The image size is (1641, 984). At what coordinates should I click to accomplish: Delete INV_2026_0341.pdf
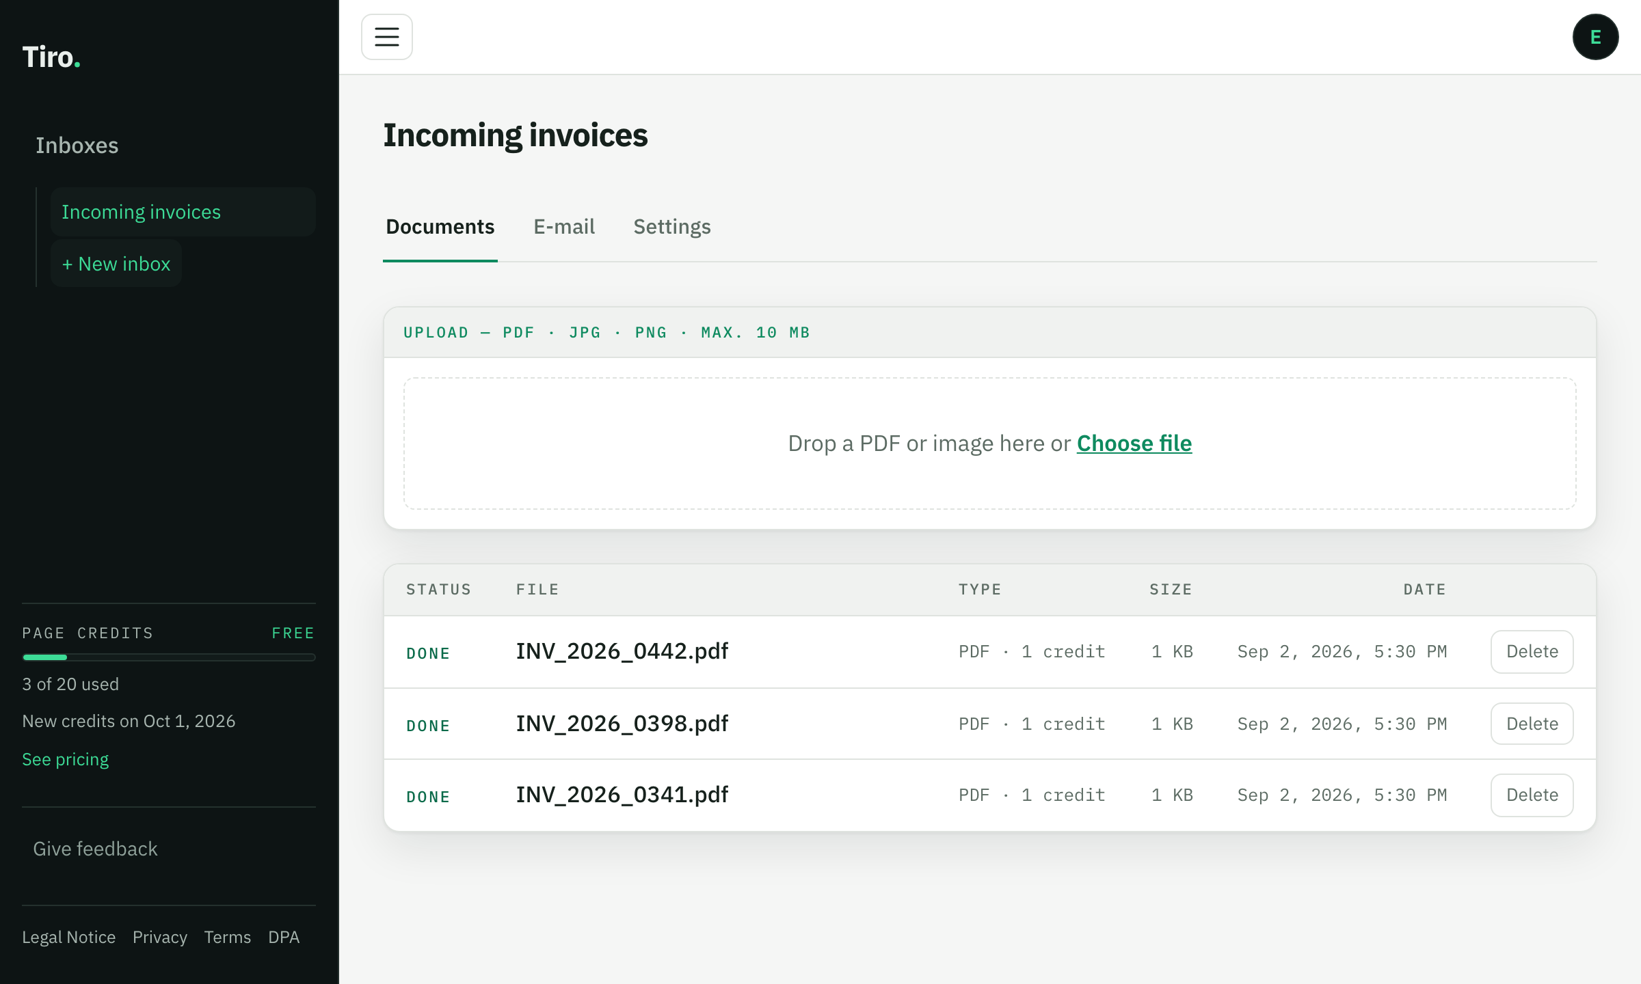click(x=1532, y=795)
